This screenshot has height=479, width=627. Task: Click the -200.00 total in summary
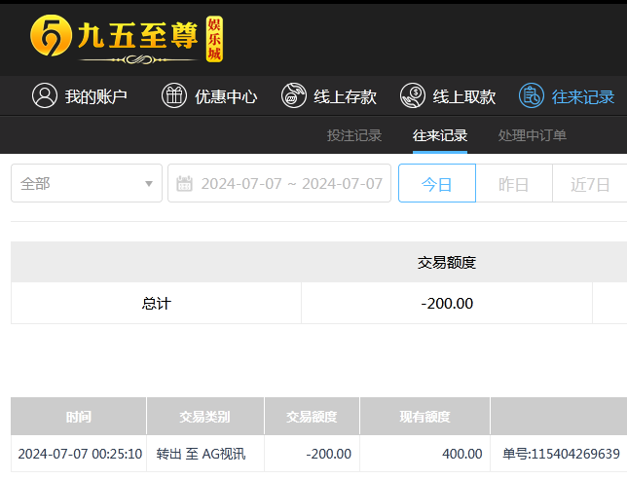447,303
